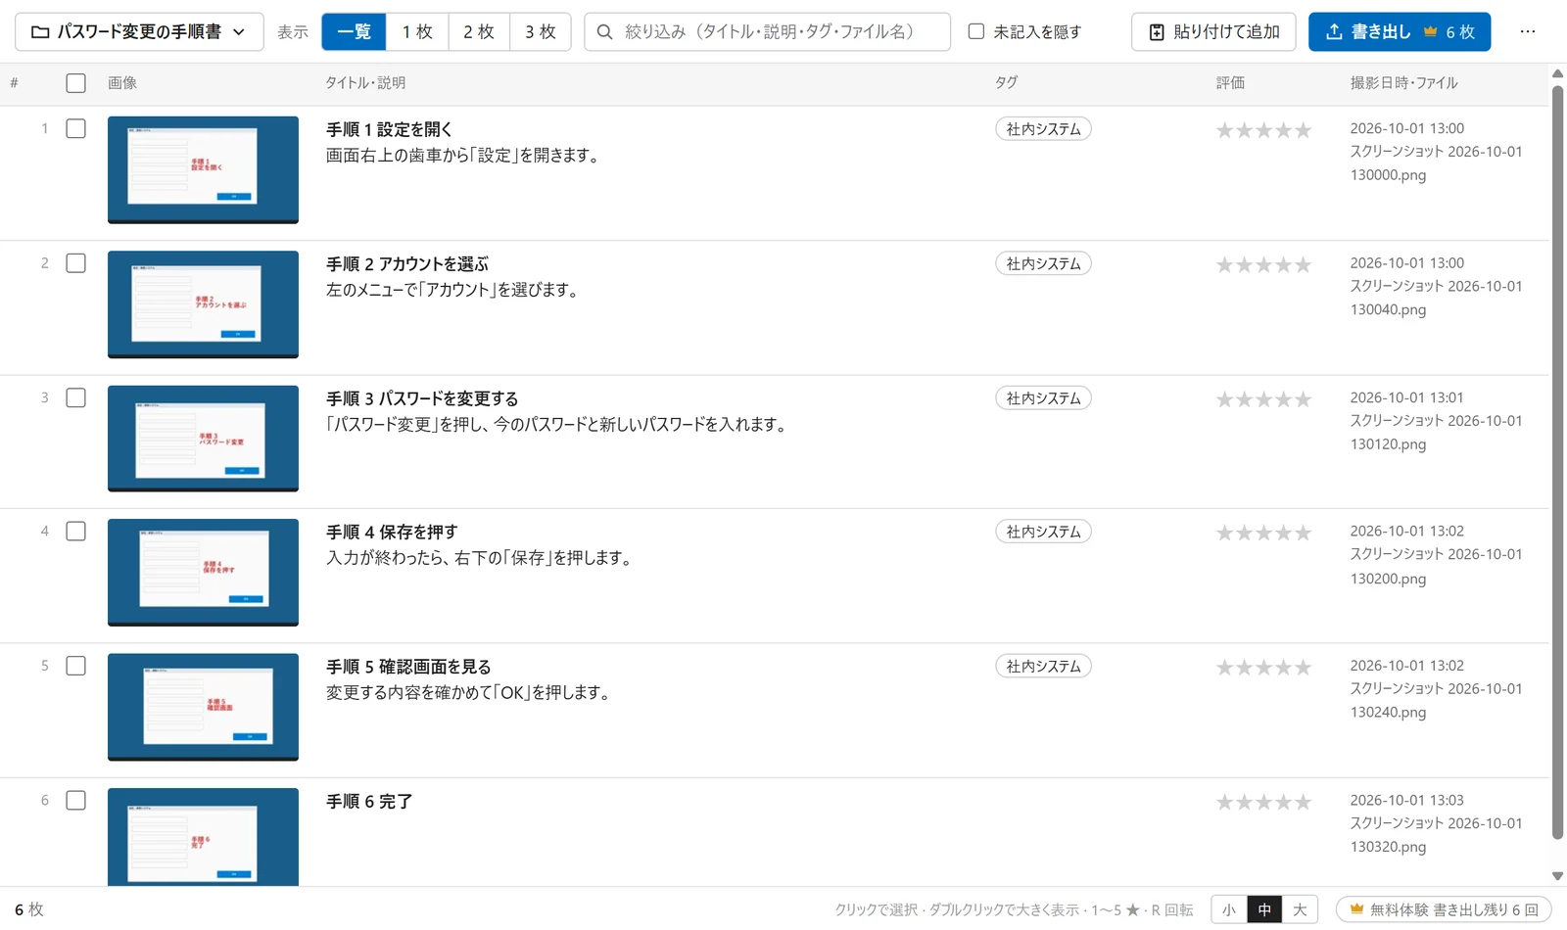Set first star rating for 手順 2 row
This screenshot has width=1567, height=930.
[1225, 264]
